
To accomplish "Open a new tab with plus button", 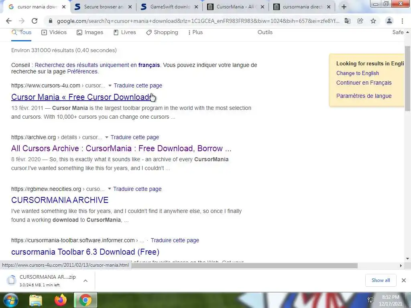I will 344,7.
